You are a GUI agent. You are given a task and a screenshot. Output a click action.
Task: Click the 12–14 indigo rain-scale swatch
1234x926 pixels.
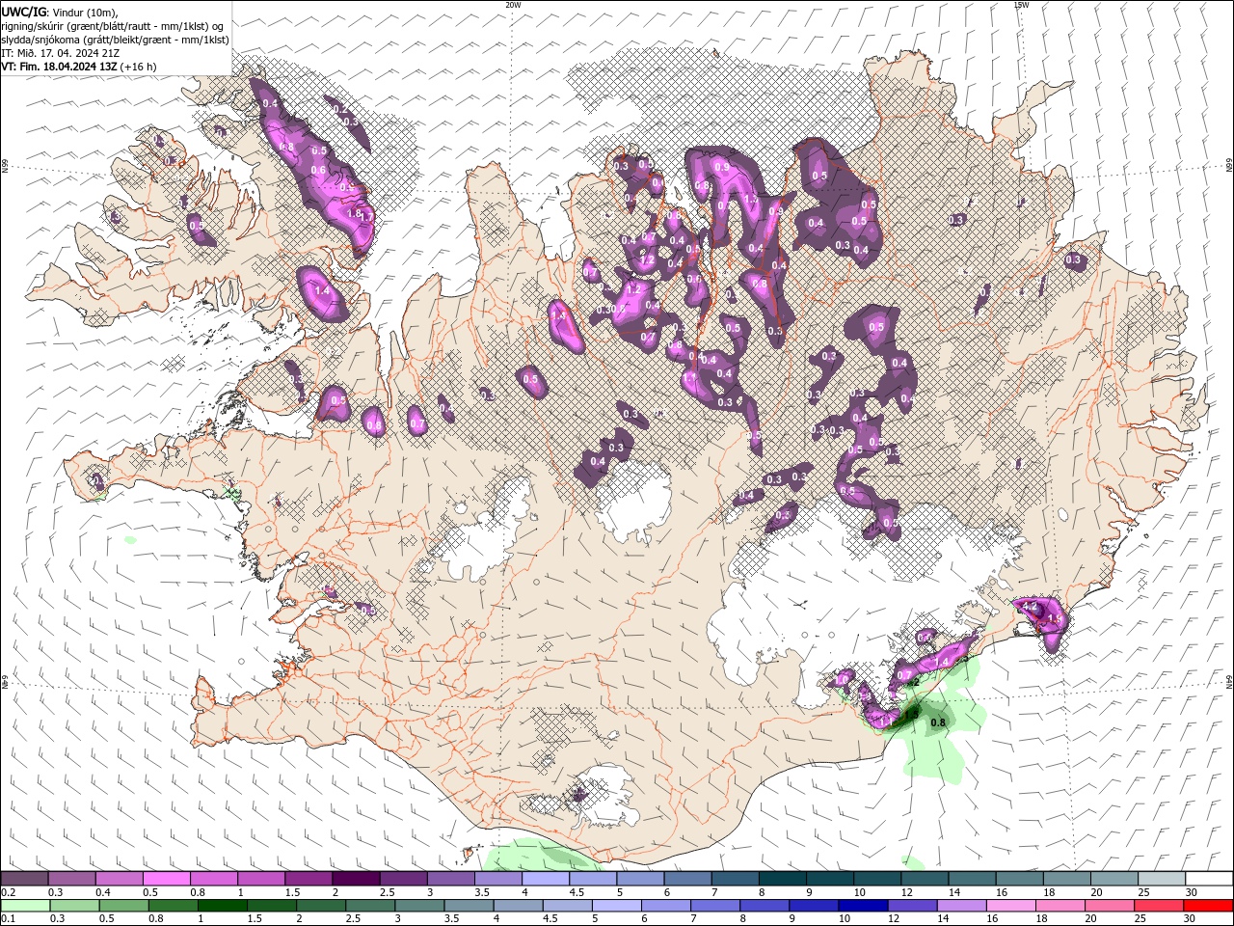912,906
